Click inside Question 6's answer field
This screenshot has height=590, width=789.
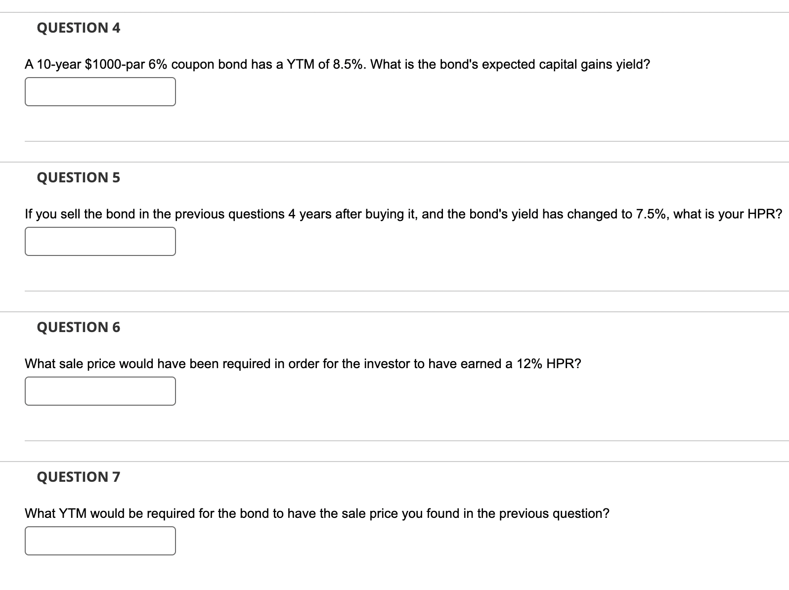[100, 391]
